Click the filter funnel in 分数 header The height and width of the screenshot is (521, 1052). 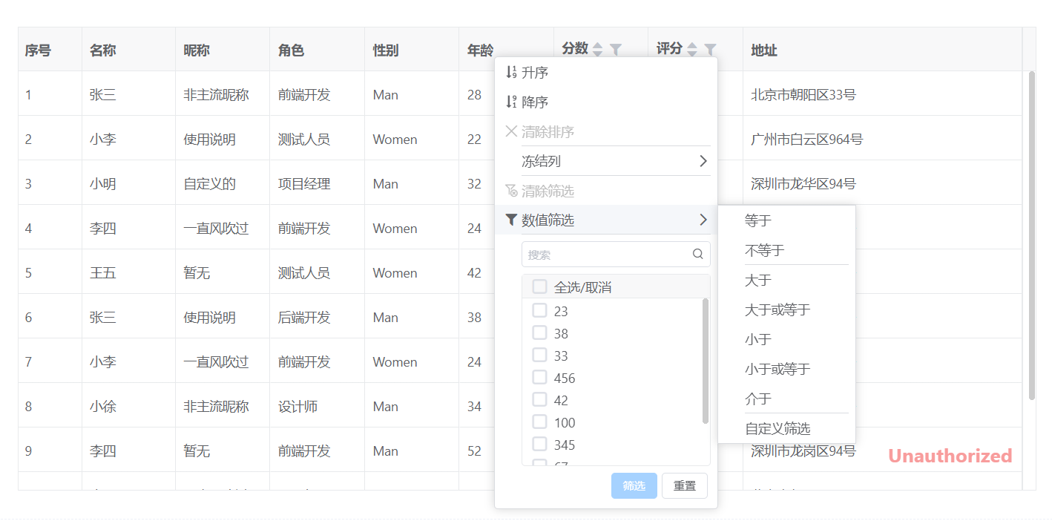pos(616,50)
